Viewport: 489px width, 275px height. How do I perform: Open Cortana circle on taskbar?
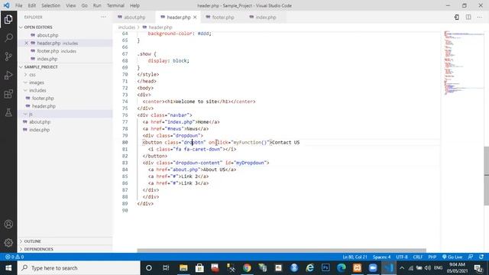point(149,268)
